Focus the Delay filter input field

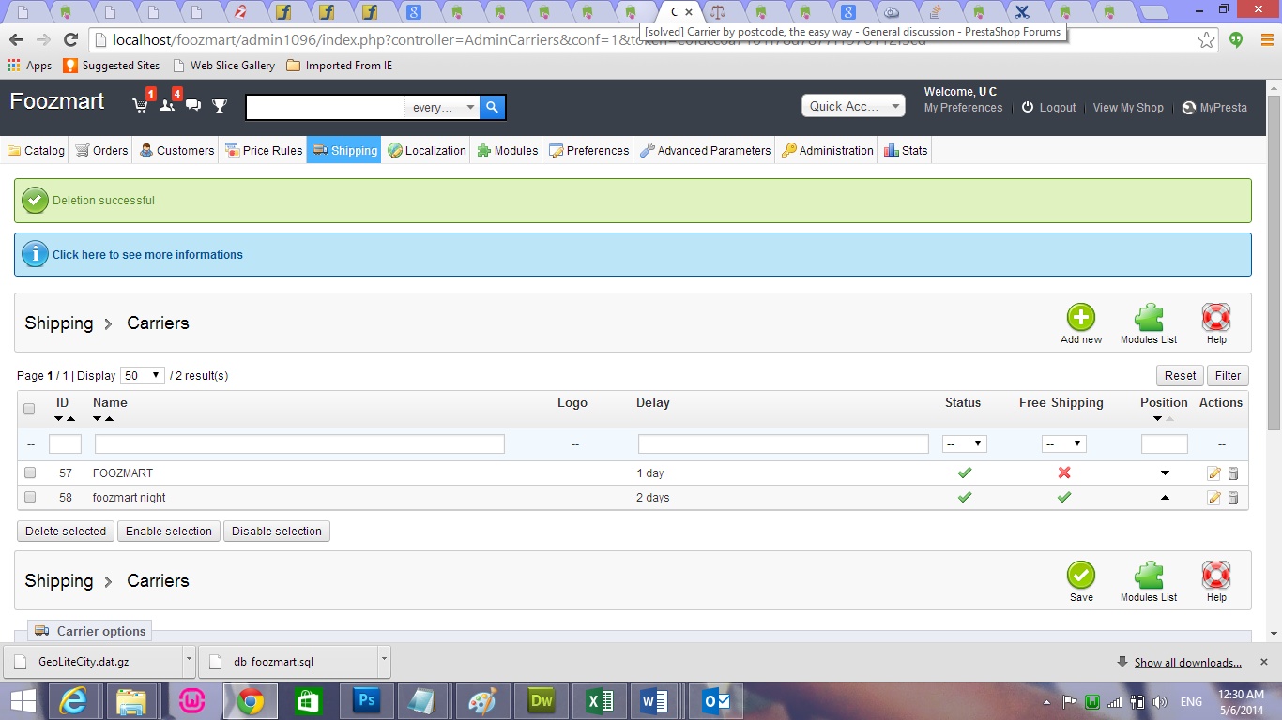(784, 444)
